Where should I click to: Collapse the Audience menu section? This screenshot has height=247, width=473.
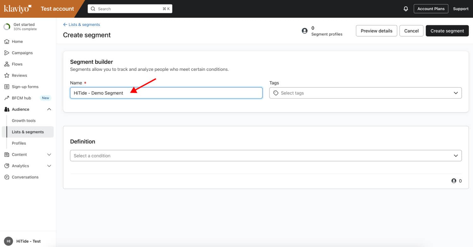click(49, 109)
